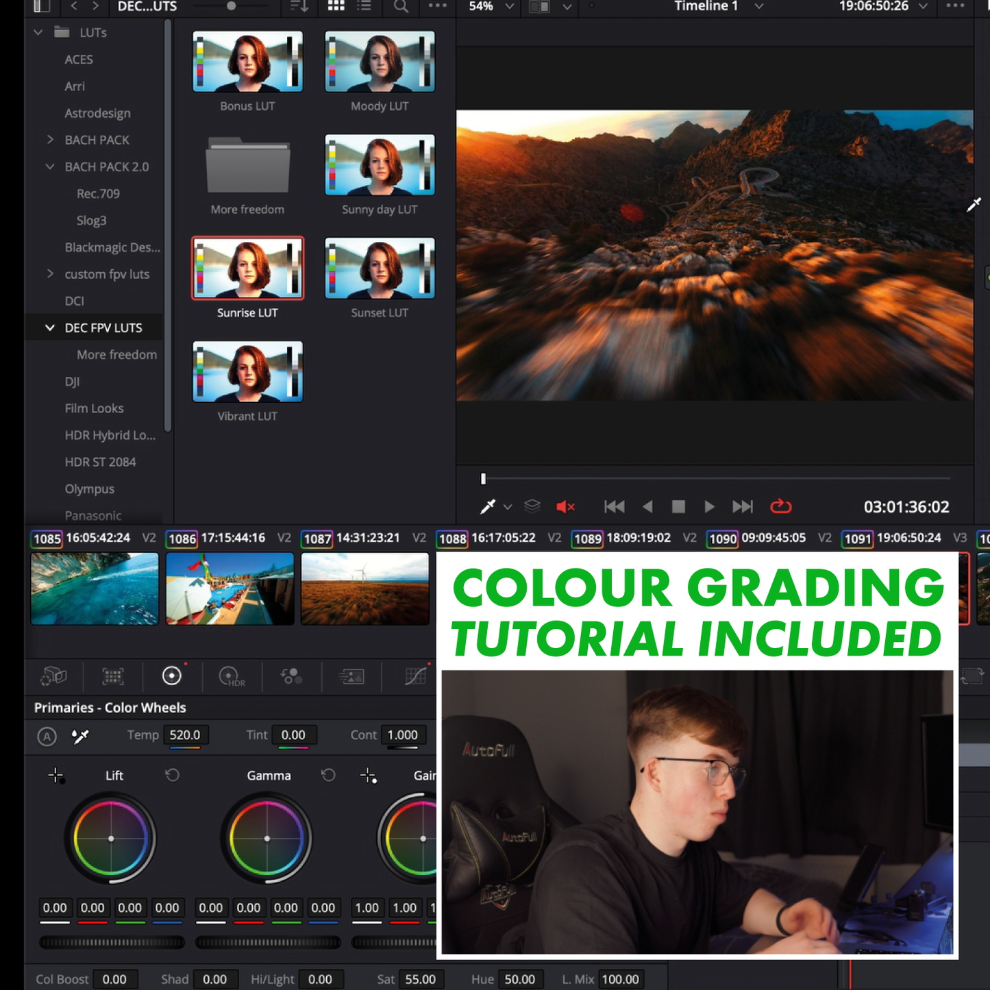Switch LUT browser to list view
Viewport: 990px width, 990px height.
coord(364,7)
